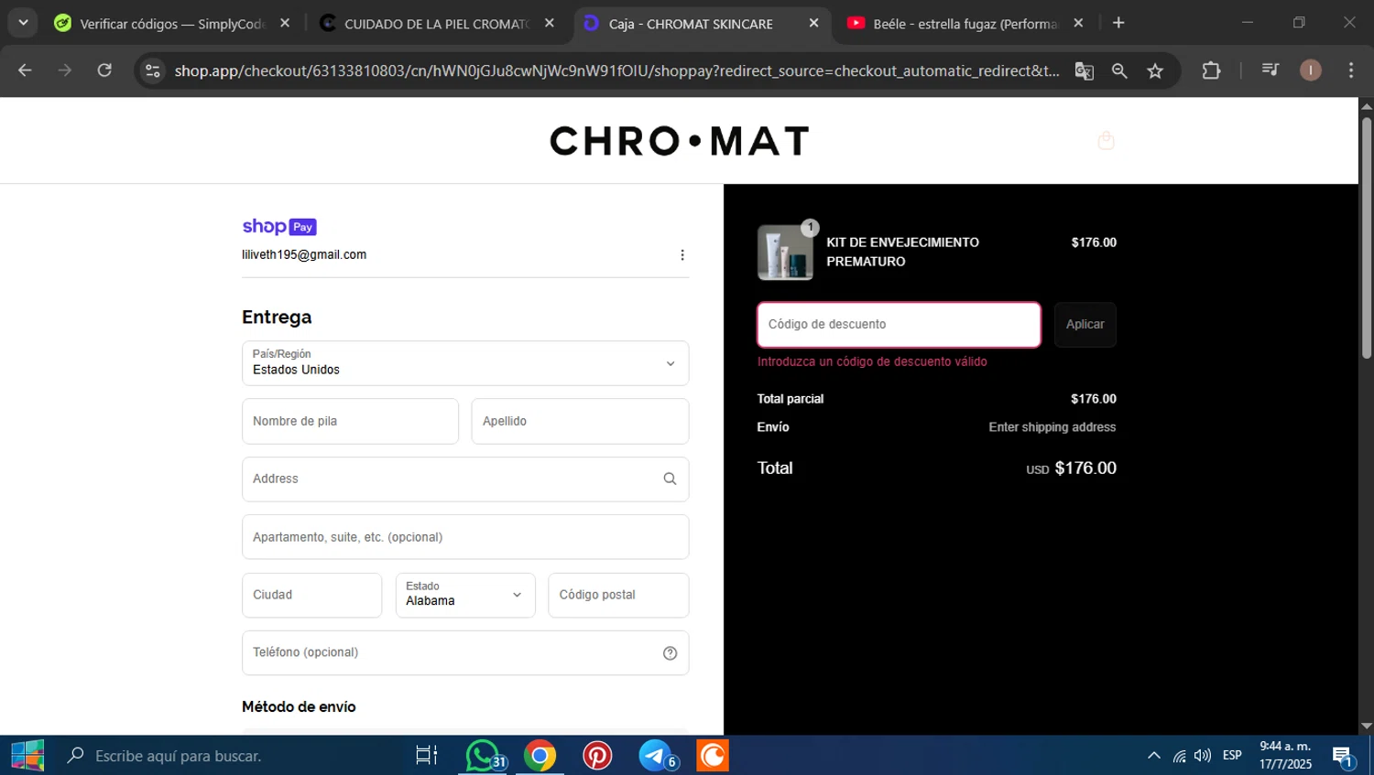Close the CUIDADO DE LA PIEL tab
The height and width of the screenshot is (775, 1374).
(550, 23)
